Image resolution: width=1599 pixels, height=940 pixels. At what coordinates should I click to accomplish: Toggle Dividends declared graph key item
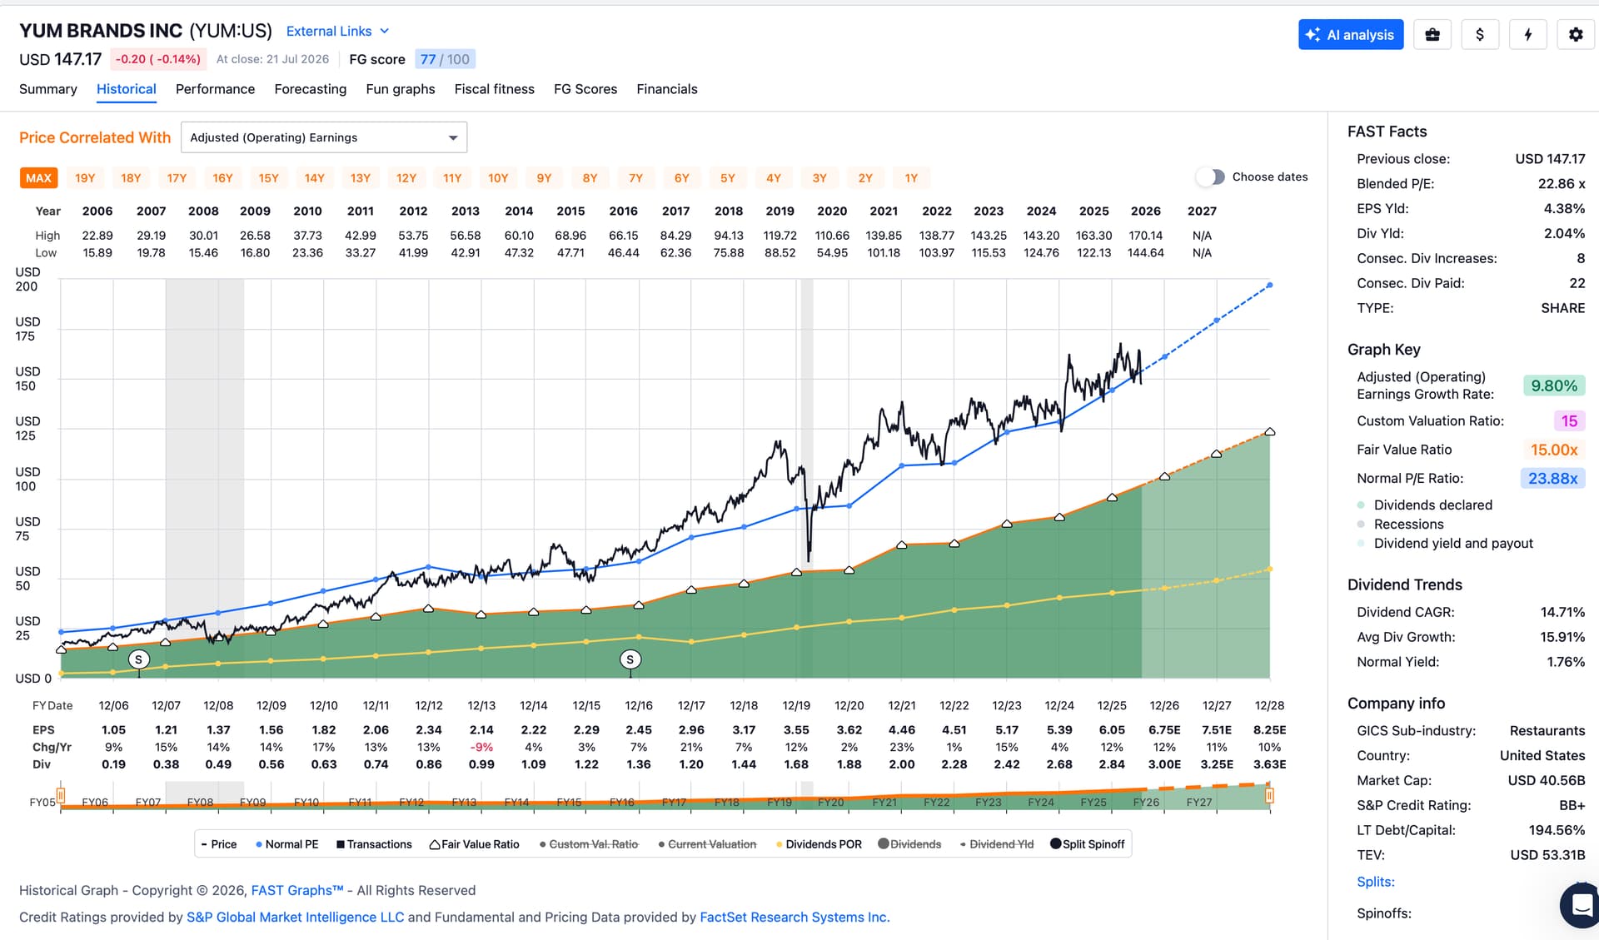(1425, 505)
